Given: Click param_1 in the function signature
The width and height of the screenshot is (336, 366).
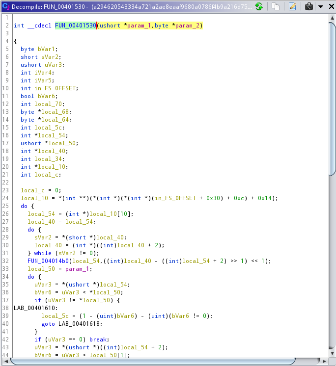Looking at the screenshot, I should tap(139, 26).
